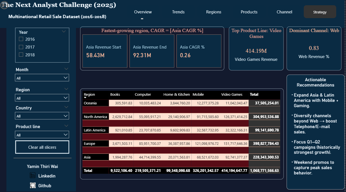The width and height of the screenshot is (346, 192).
Task: Open the Month dropdown list
Action: click(42, 78)
